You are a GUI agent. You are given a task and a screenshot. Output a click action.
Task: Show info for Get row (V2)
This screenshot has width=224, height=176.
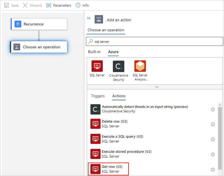tap(213, 170)
